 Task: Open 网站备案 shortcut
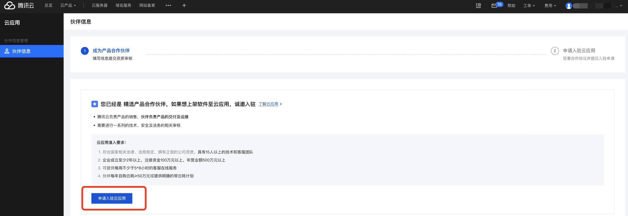(x=147, y=6)
